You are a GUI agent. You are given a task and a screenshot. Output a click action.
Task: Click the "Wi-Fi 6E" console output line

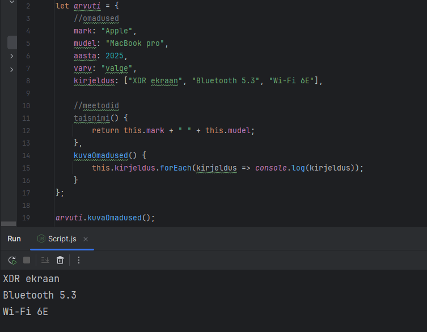tap(26, 311)
